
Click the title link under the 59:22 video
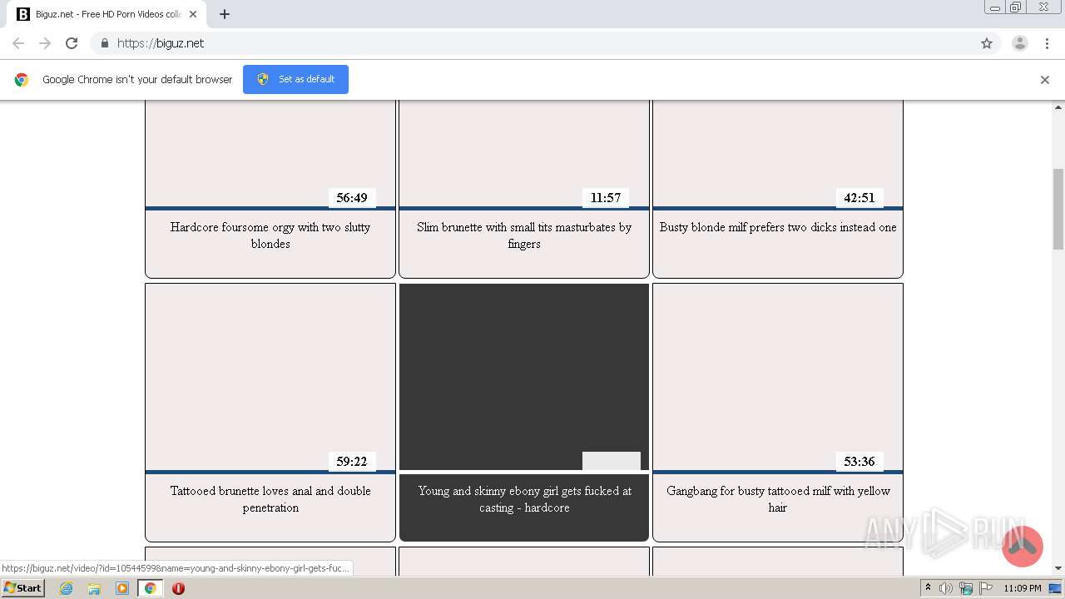coord(270,499)
